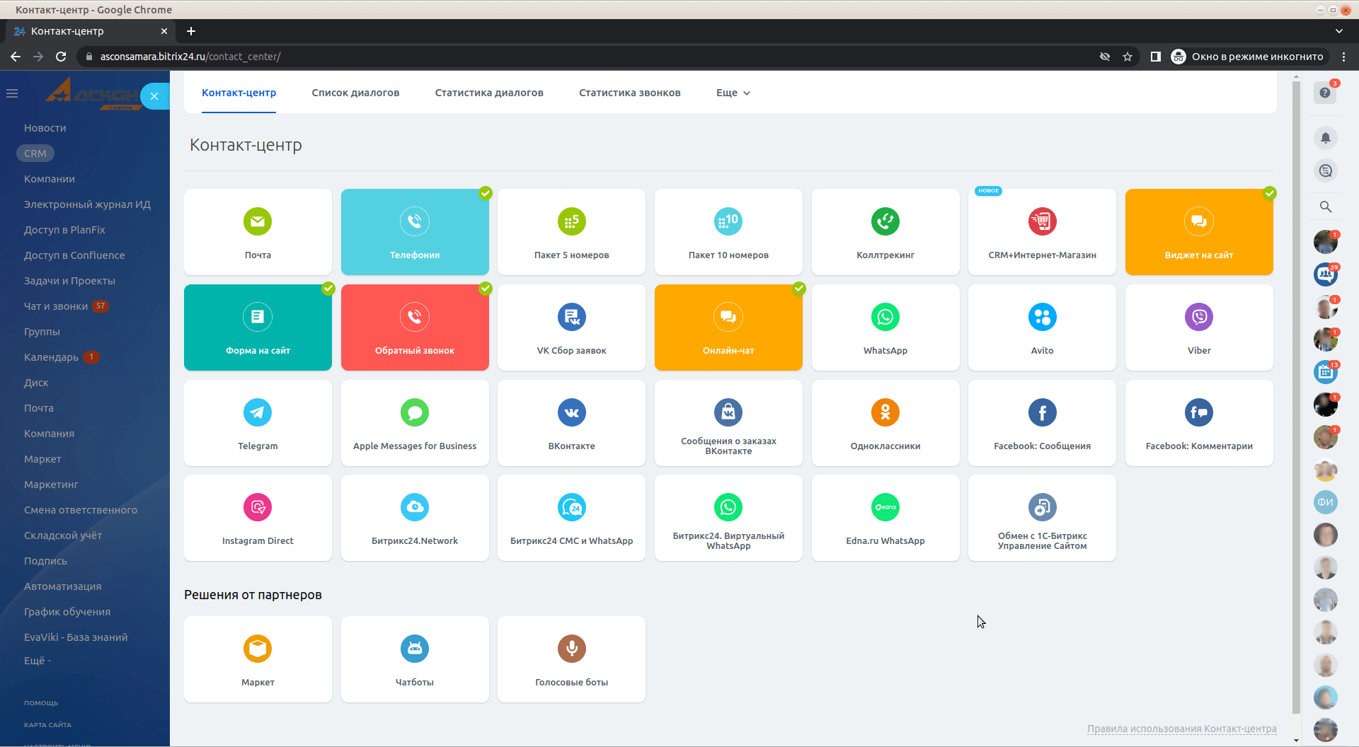Open the CRM+Интернет-Магазин tile
Viewport: 1359px width, 747px height.
[1042, 232]
